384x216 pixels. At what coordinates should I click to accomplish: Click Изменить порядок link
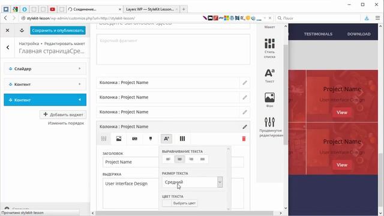click(x=66, y=123)
